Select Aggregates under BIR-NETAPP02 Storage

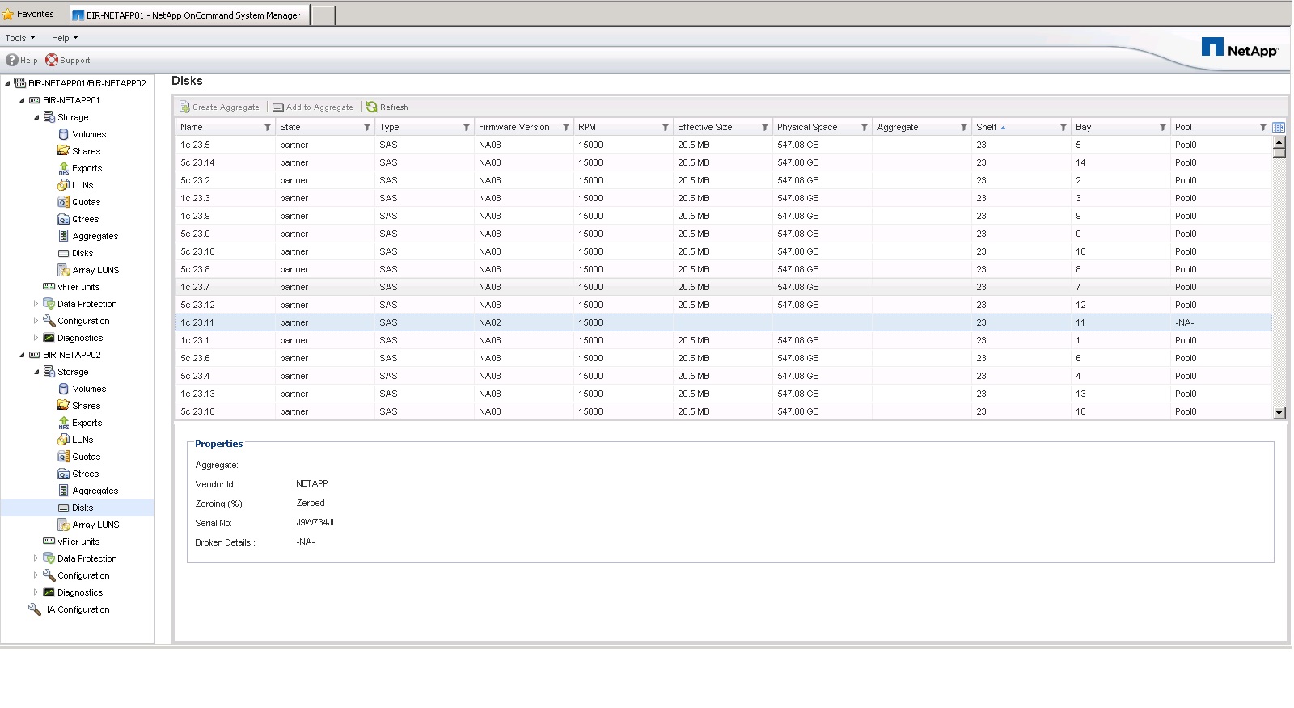click(x=95, y=491)
